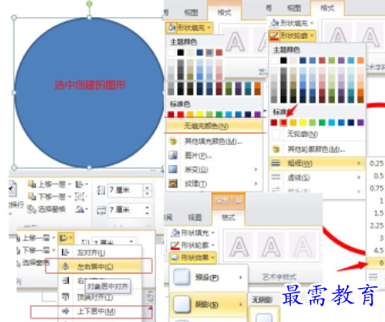Expand the 渐变(G) gradient submenu

click(214, 169)
